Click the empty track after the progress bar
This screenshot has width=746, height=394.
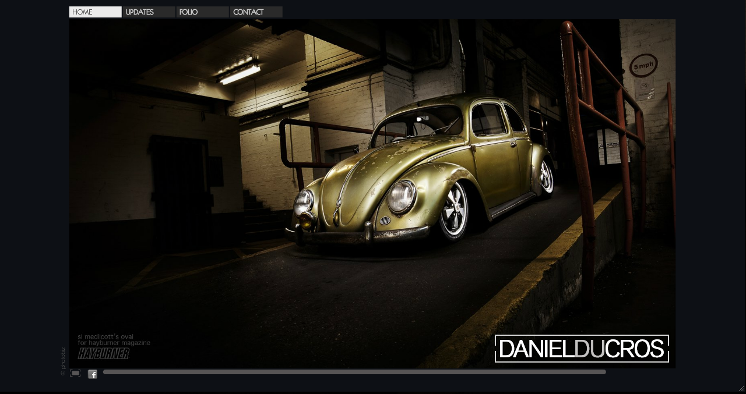click(640, 372)
